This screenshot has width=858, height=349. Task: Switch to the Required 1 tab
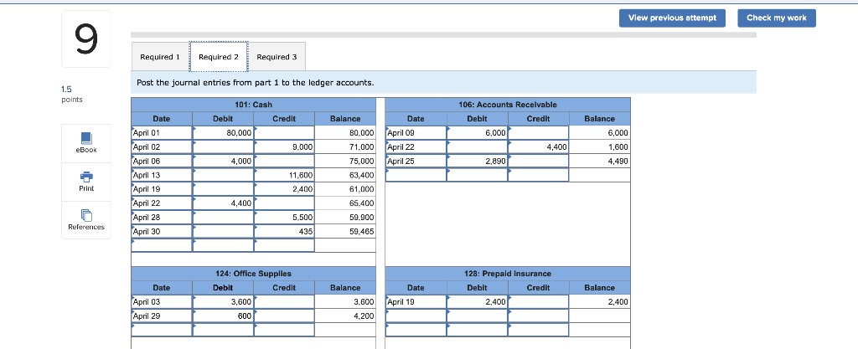pyautogui.click(x=160, y=57)
